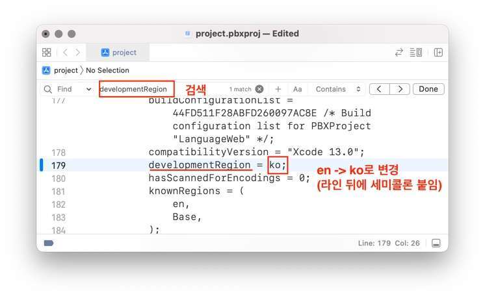
Task: Jump to the next search match
Action: click(x=400, y=89)
